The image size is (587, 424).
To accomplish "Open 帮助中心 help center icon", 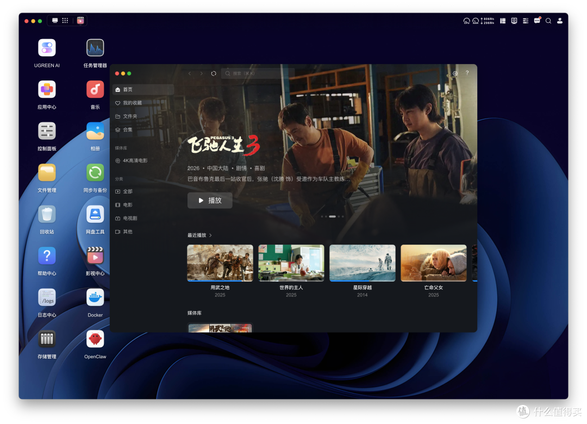I will pos(47,256).
